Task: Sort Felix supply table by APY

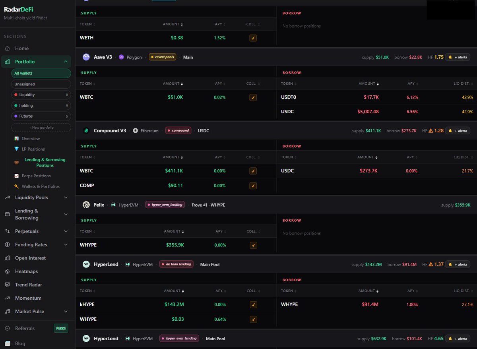Action: click(220, 231)
